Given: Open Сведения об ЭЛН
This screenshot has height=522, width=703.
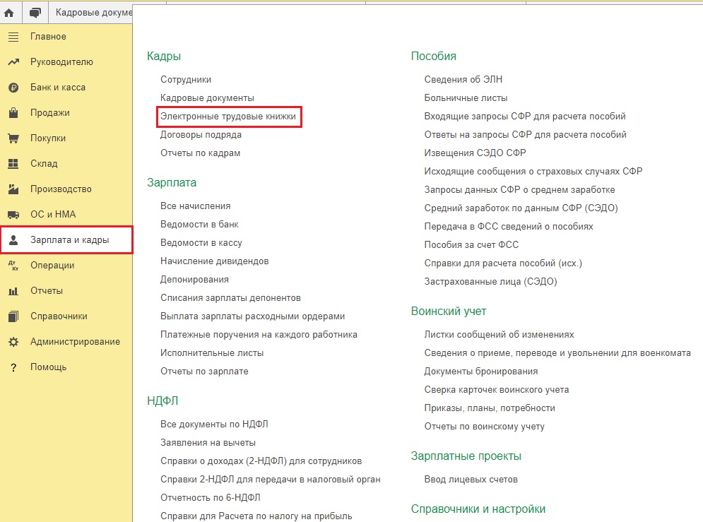Looking at the screenshot, I should click(x=463, y=79).
